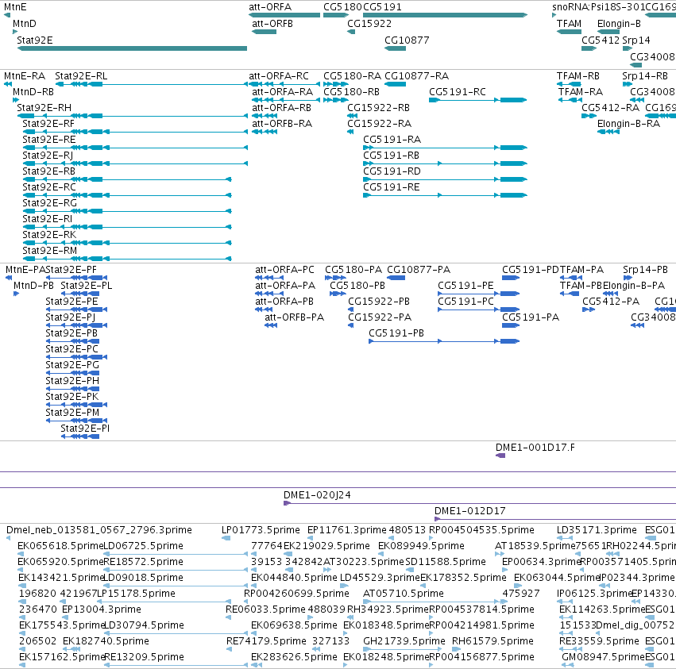Click the Srp14-RB transcript label
Image resolution: width=676 pixels, height=669 pixels.
[645, 76]
